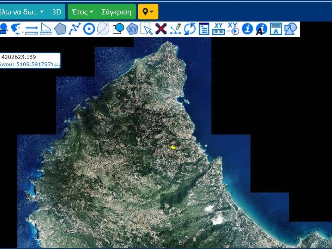The width and height of the screenshot is (332, 249).
Task: Click the Greece full-extent map icon
Action: [17, 29]
